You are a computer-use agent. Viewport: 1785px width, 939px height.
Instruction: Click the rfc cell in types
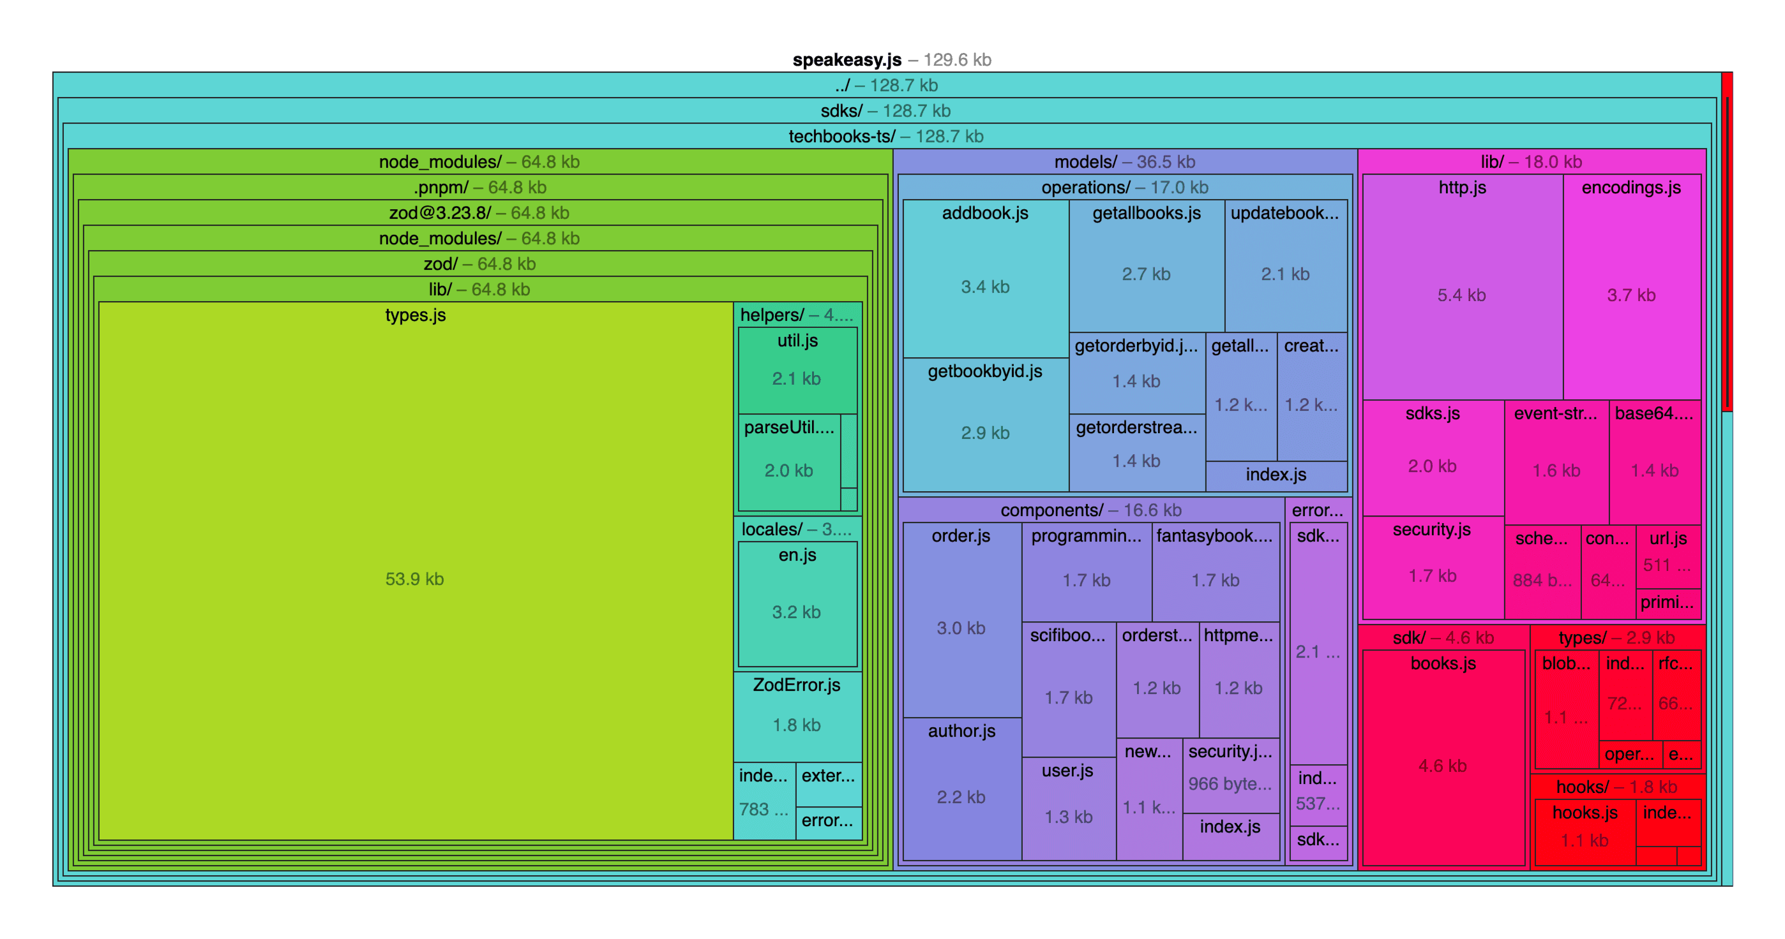[1676, 695]
